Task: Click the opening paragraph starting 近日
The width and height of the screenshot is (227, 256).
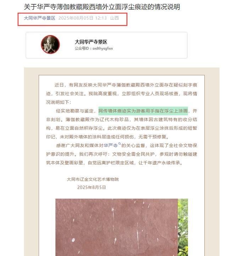Action: coord(122,93)
